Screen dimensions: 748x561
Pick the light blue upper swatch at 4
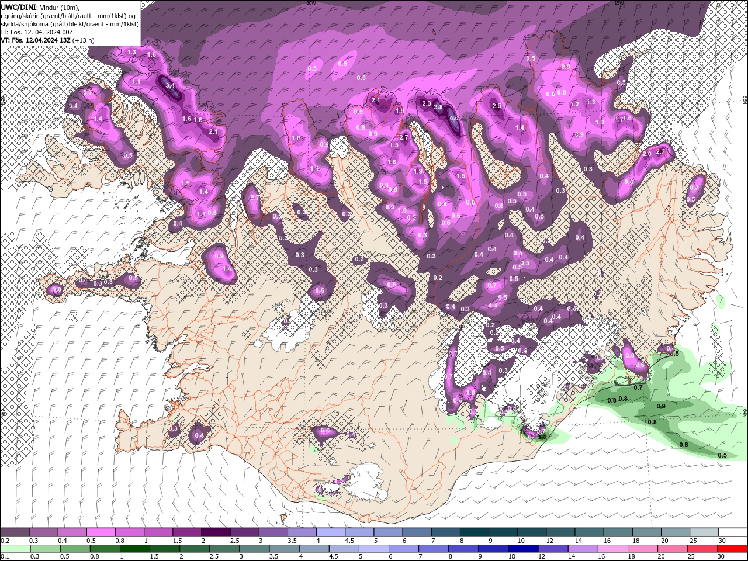tap(330, 532)
